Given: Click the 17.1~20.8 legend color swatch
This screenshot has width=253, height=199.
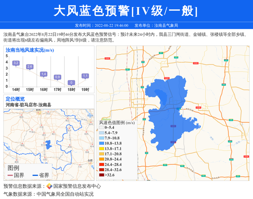Looking at the screenshot, I should 102,154.
